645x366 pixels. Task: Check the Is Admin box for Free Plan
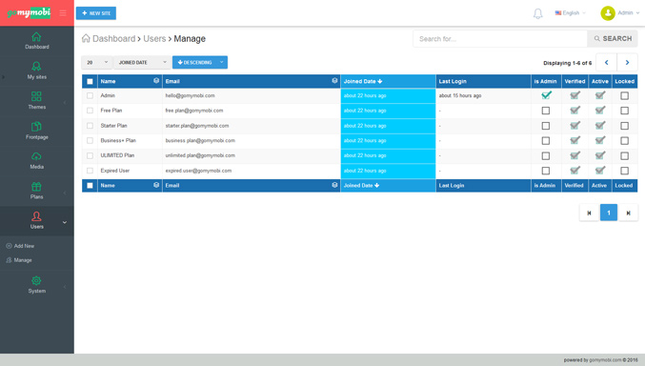tap(546, 111)
